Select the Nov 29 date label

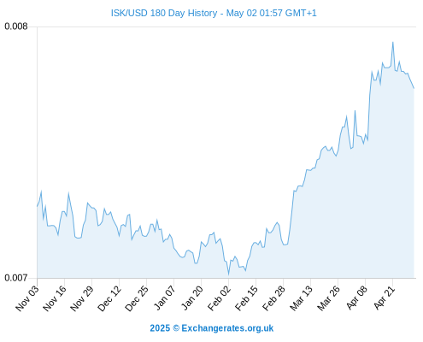click(82, 298)
